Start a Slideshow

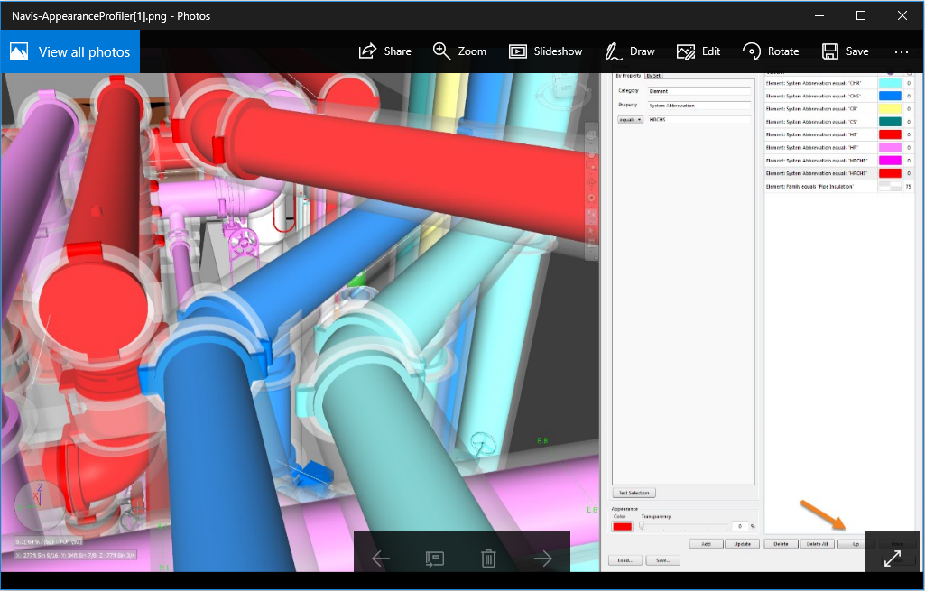(x=545, y=51)
